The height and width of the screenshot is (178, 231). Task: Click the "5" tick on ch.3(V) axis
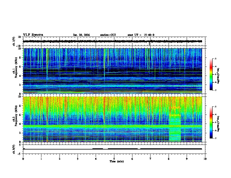pos(20,145)
